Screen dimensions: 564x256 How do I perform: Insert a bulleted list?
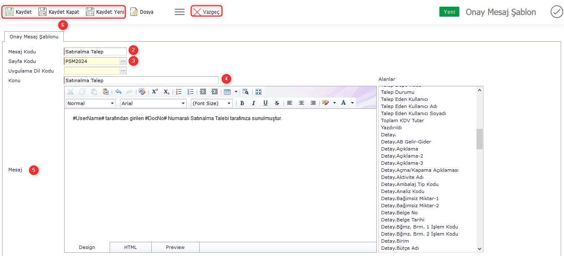click(x=191, y=92)
